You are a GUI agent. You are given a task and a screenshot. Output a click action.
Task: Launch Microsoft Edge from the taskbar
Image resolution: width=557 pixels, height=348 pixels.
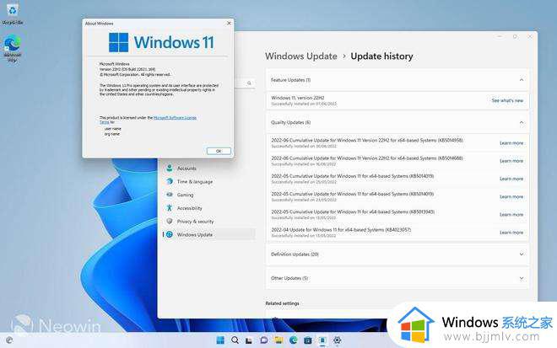293,340
